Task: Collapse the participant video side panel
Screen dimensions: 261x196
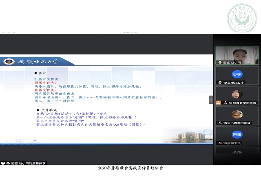Action: [211, 100]
